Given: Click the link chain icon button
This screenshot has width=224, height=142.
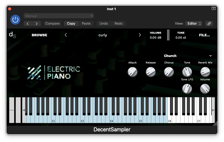Looking at the screenshot, I should coord(209,24).
